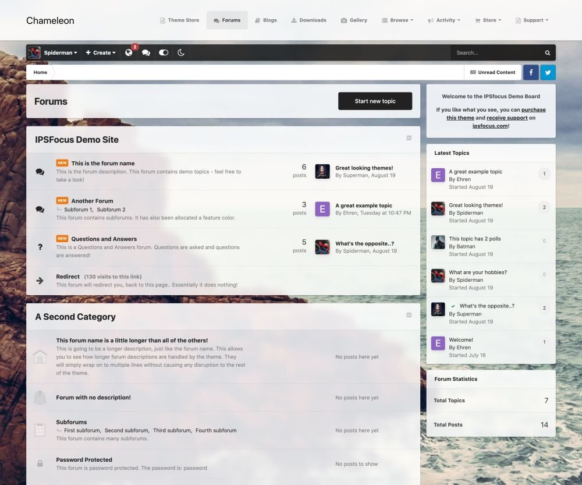Click Ehren's purple avatar beside Welcome! topic
Screen dimensions: 582x485
coord(438,343)
